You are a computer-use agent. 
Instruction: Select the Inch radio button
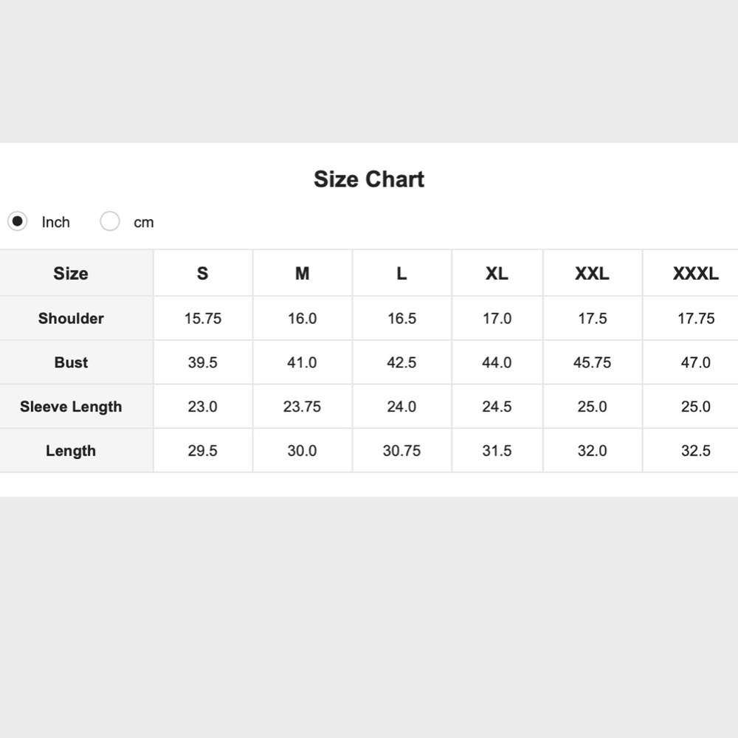point(18,221)
